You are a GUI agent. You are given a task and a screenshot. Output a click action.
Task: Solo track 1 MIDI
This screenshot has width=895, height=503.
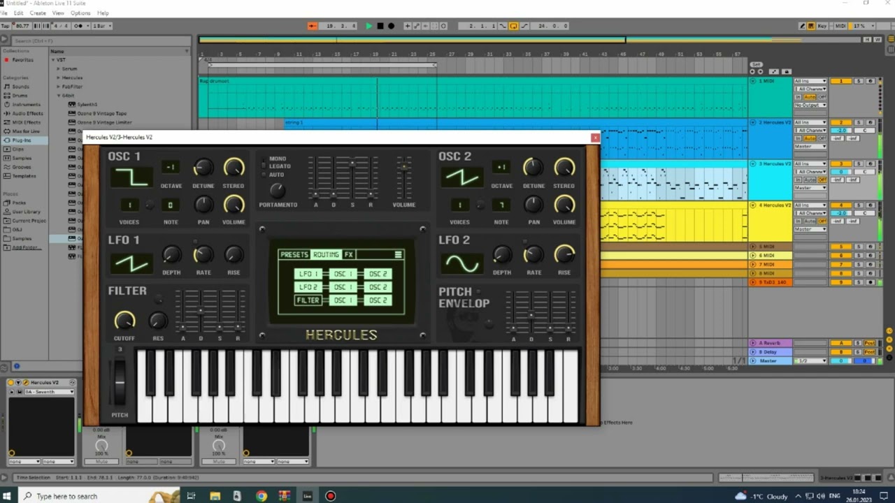click(x=859, y=81)
